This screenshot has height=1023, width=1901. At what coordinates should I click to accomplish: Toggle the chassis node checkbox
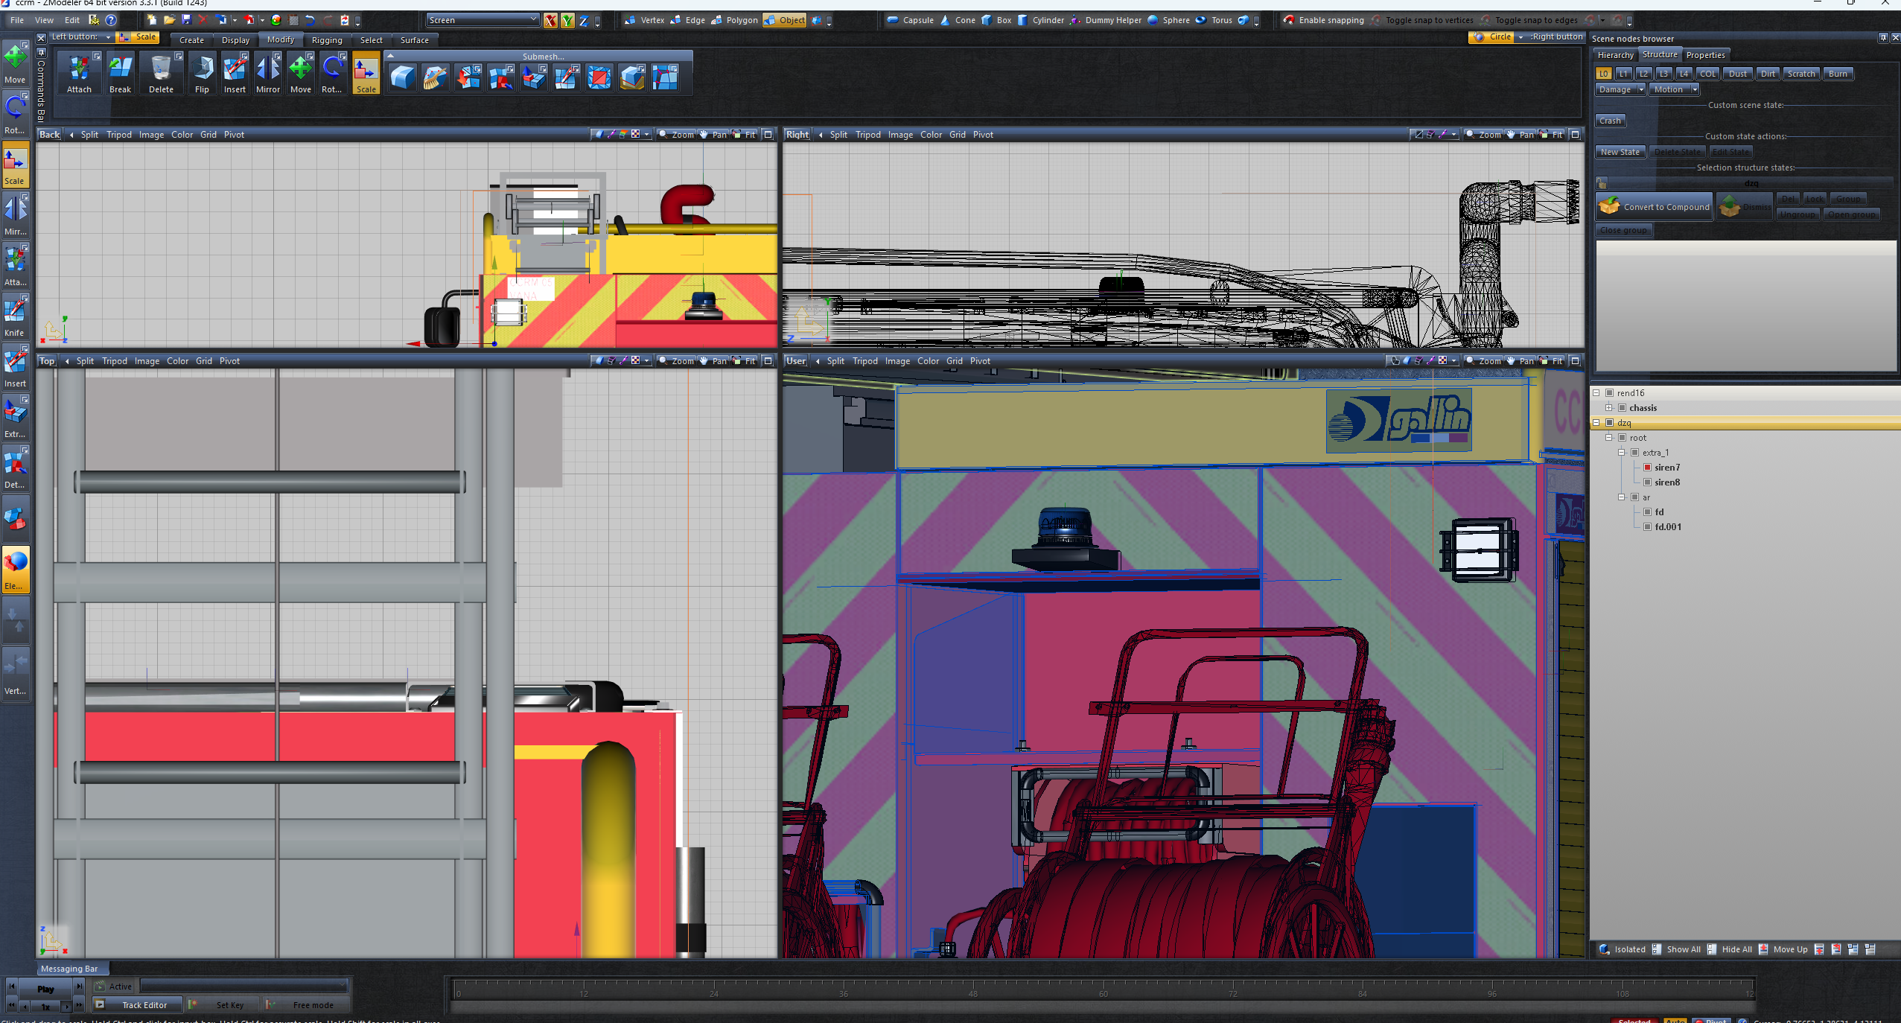[x=1622, y=408]
